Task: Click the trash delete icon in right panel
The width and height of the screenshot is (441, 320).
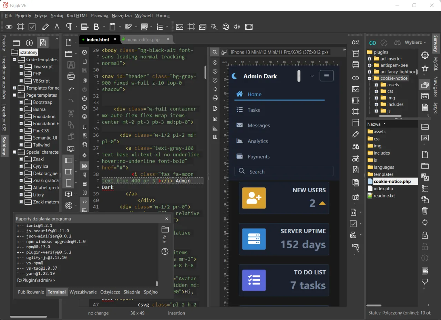Action: (x=424, y=211)
